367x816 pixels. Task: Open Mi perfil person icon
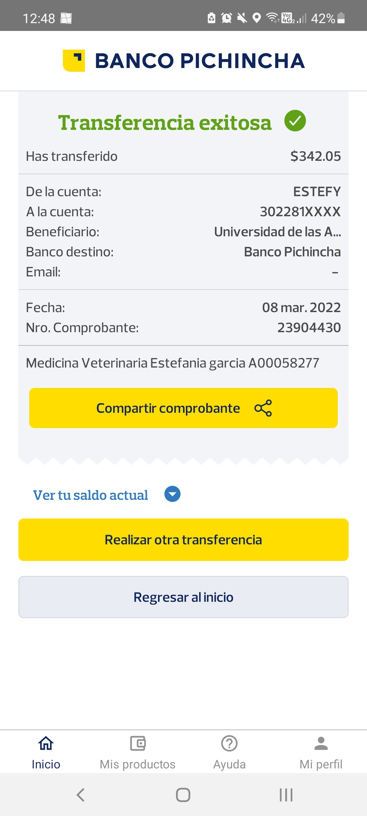(x=321, y=743)
